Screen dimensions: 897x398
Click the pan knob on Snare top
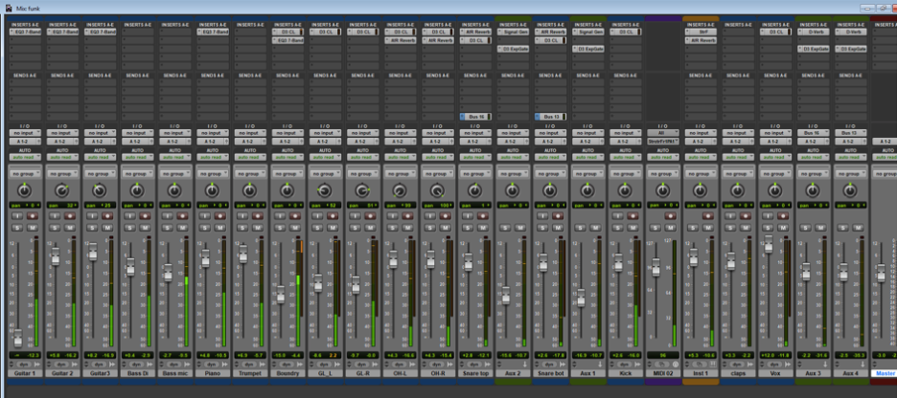[x=474, y=190]
